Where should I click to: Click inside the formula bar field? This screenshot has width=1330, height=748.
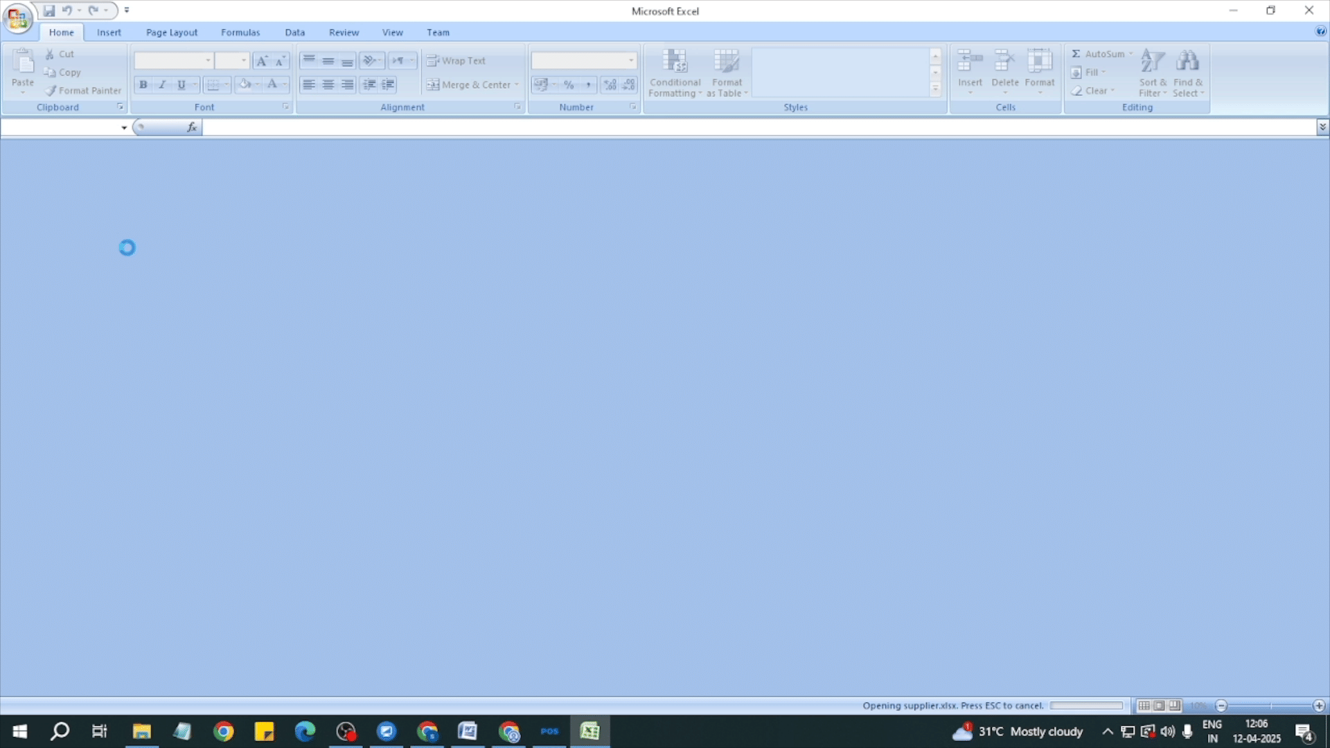pyautogui.click(x=759, y=127)
